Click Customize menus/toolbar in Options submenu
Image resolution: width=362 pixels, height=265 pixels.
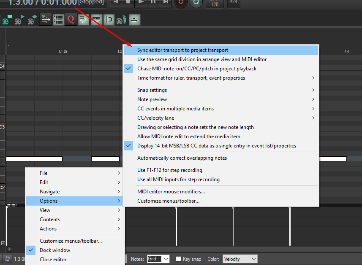pos(221,201)
